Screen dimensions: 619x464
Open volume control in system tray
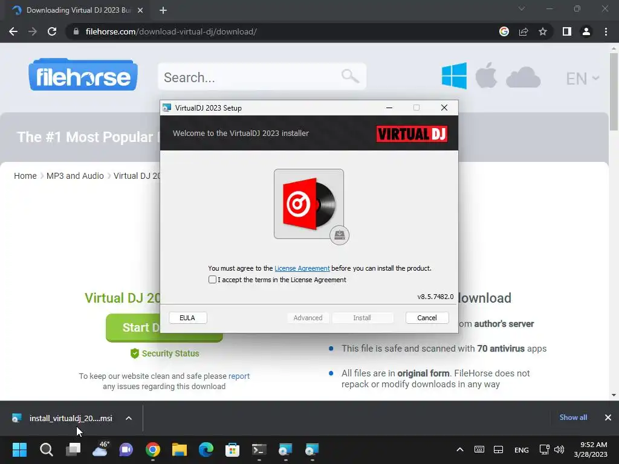click(559, 449)
